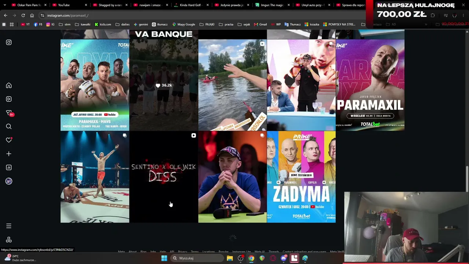The image size is (469, 264).
Task: Reload the Instagram page
Action: pos(23,15)
